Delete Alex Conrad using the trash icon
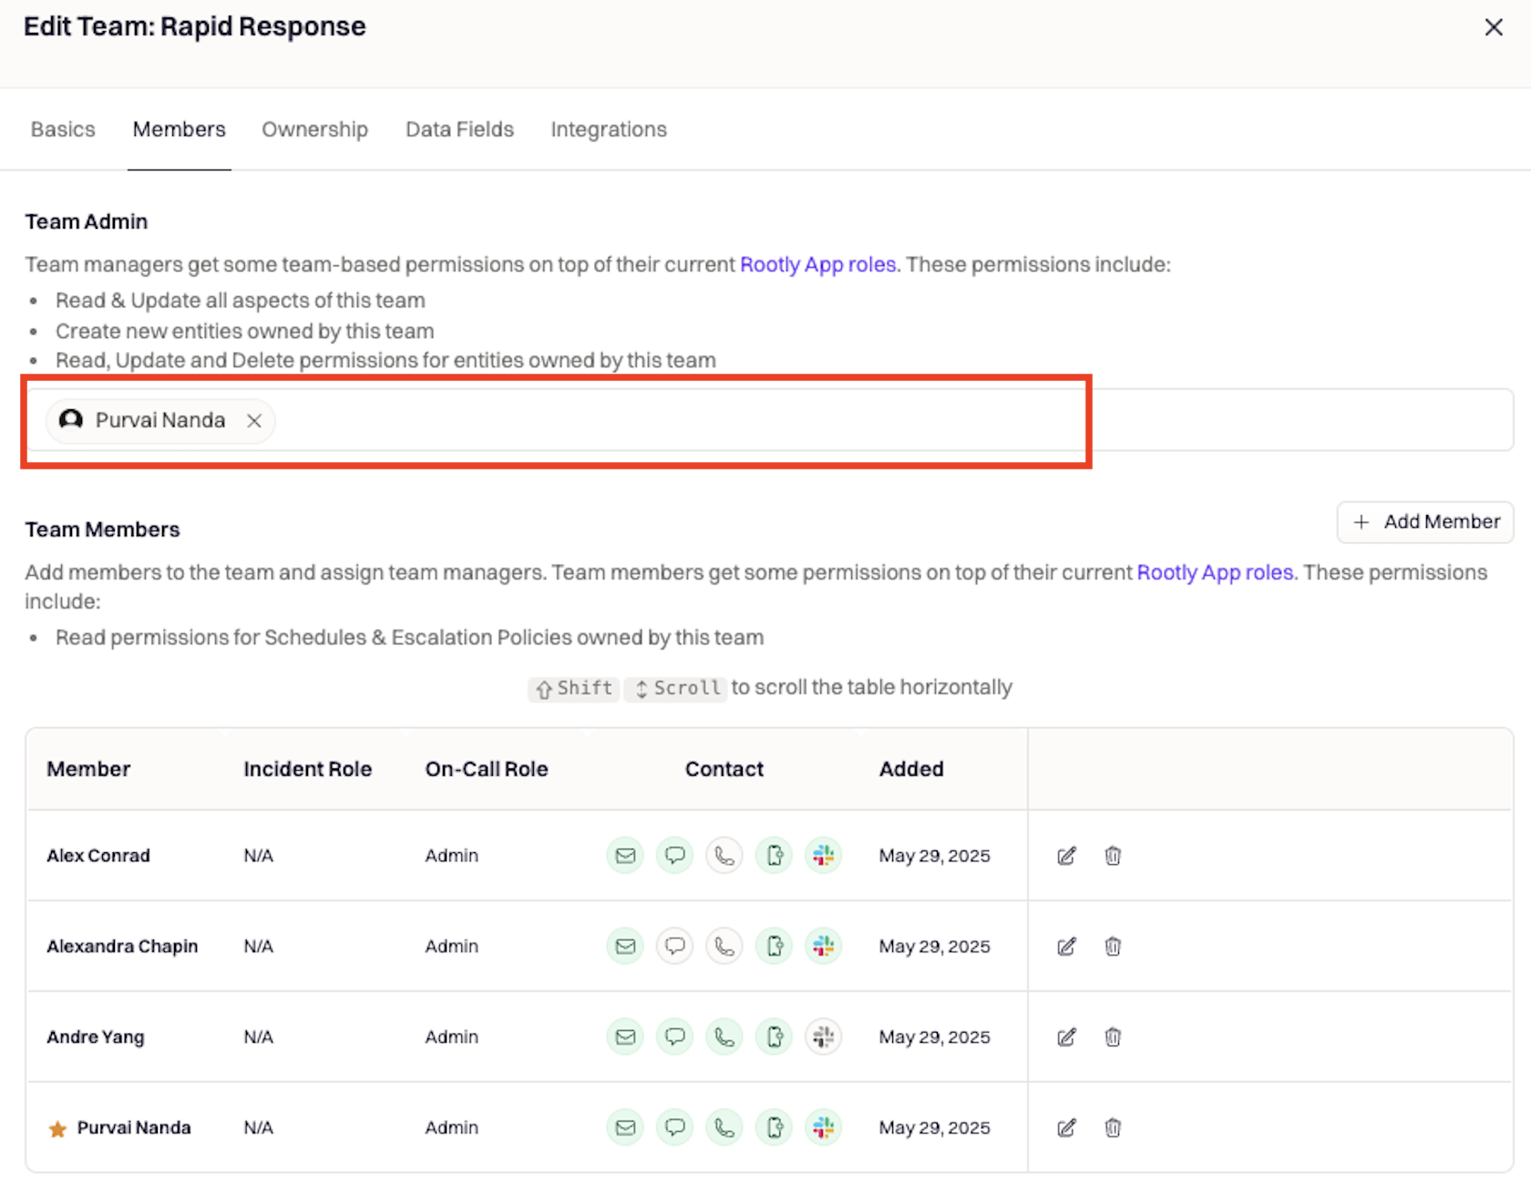Screen dimensions: 1531x1194 click(x=1113, y=855)
